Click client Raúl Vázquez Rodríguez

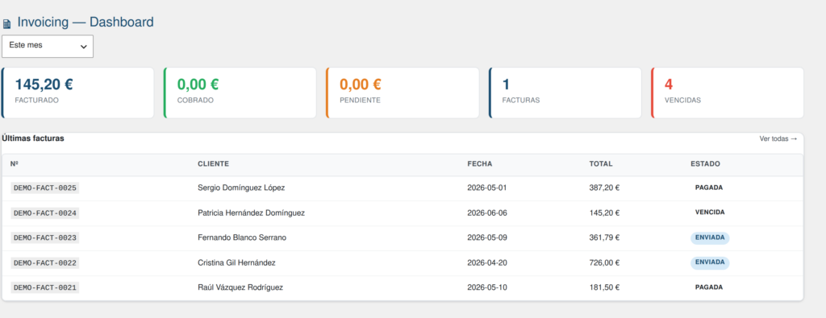point(240,287)
